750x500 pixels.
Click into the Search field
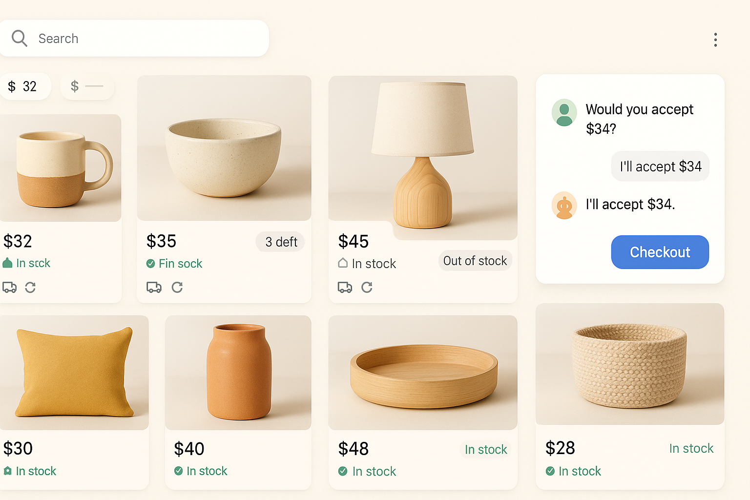click(x=146, y=39)
